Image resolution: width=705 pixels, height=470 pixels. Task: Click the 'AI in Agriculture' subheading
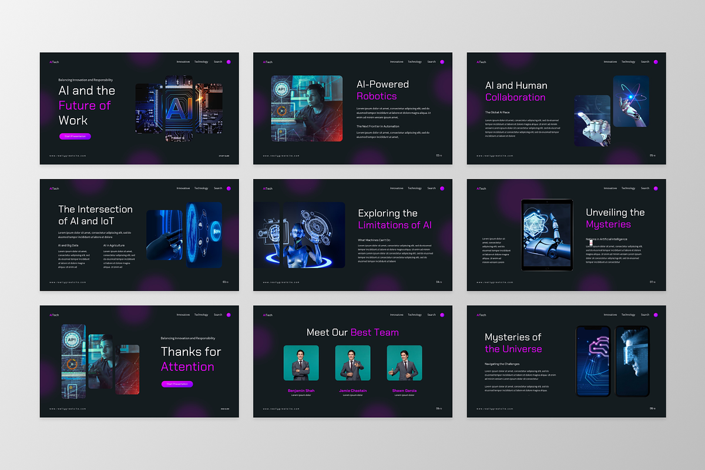pyautogui.click(x=114, y=245)
